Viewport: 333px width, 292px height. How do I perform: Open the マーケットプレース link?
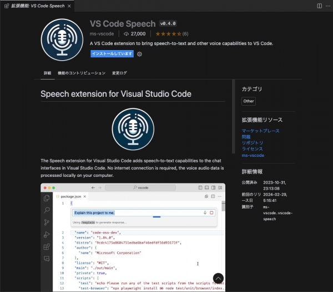click(261, 131)
